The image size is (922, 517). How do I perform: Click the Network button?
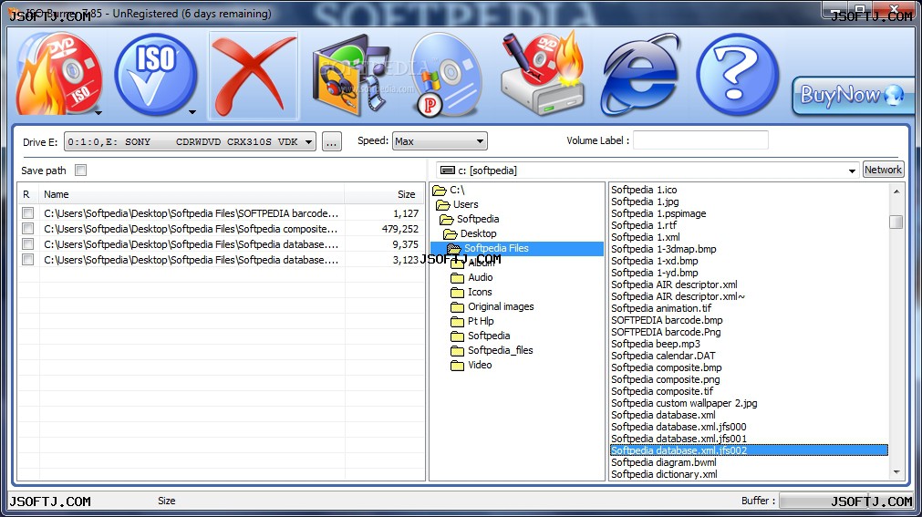tap(883, 170)
